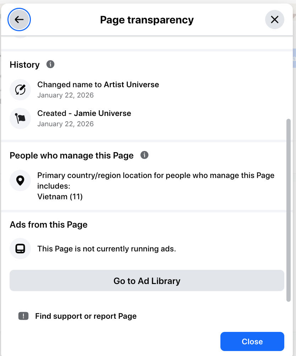The image size is (296, 356).
Task: Close the Page transparency dialog with X
Action: [x=274, y=20]
